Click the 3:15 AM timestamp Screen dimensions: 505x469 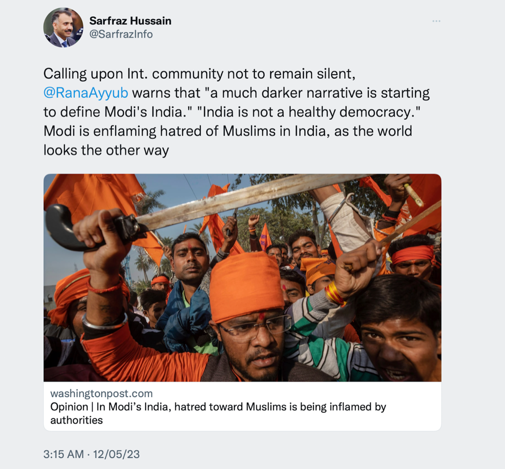63,454
